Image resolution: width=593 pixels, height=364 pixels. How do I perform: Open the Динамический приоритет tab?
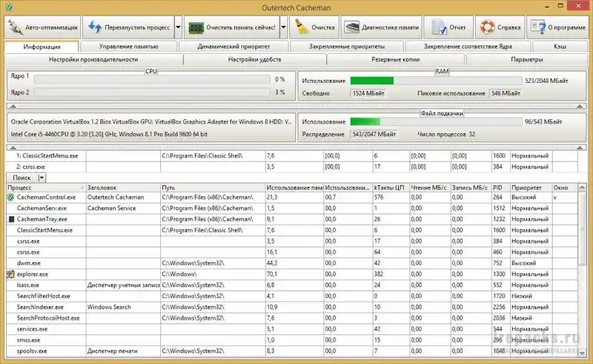pyautogui.click(x=233, y=47)
